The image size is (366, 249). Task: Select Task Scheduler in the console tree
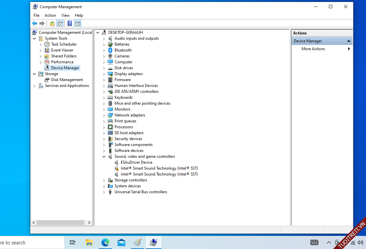coord(64,44)
